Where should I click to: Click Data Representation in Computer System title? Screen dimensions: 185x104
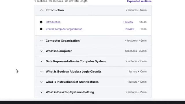click(x=76, y=61)
